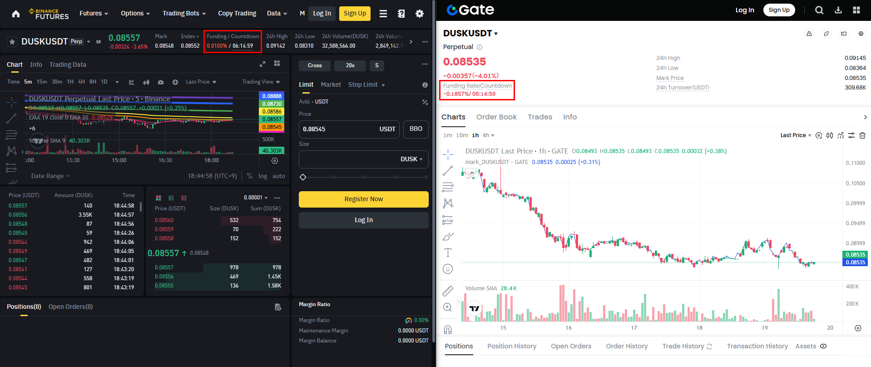Viewport: 871px width, 367px height.
Task: Click the Gate search magnifier icon
Action: tap(819, 10)
